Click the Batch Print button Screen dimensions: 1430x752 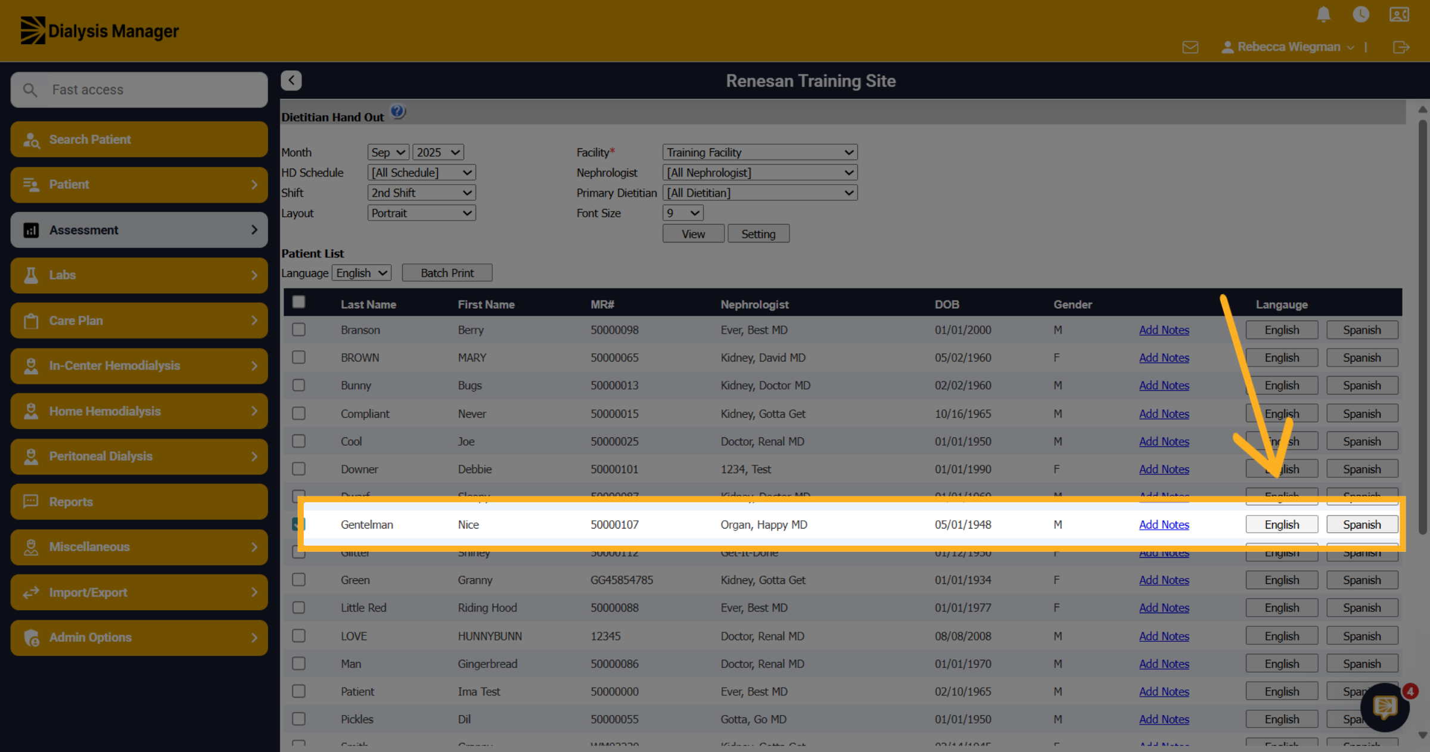tap(447, 273)
